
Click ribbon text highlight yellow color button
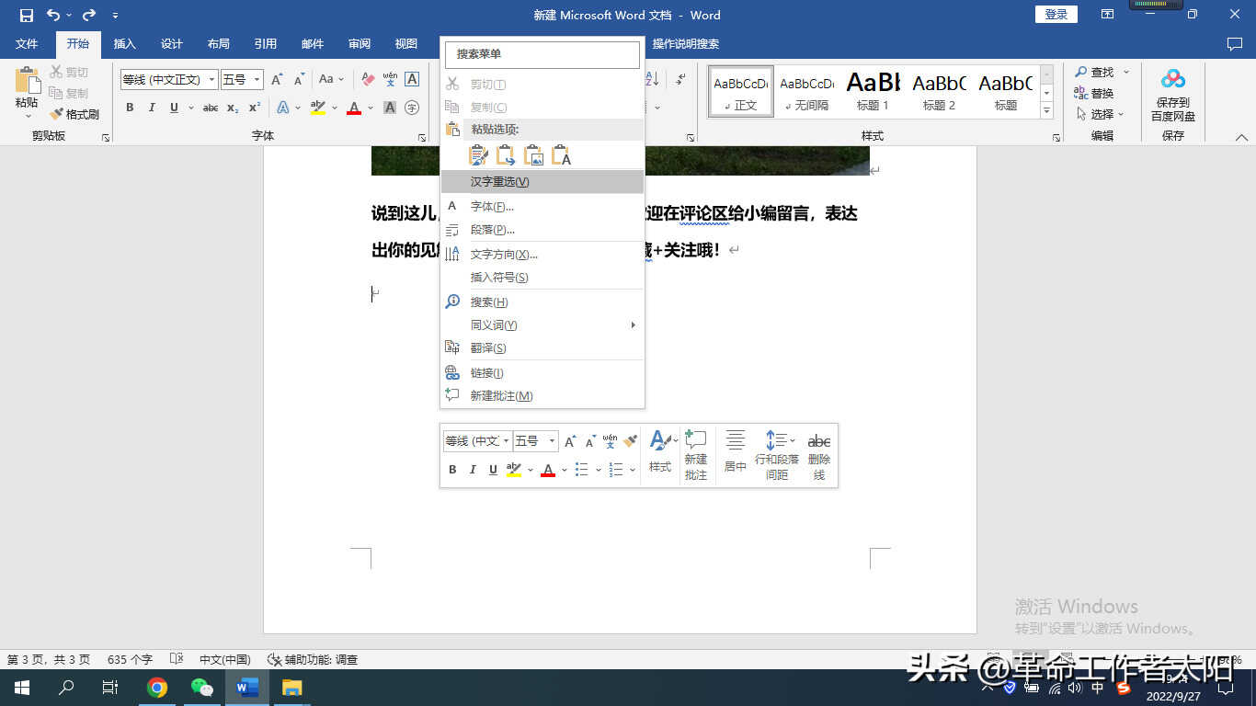click(x=318, y=108)
